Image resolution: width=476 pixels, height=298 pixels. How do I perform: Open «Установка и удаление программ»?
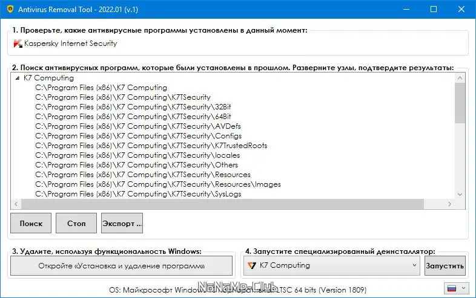tap(121, 265)
